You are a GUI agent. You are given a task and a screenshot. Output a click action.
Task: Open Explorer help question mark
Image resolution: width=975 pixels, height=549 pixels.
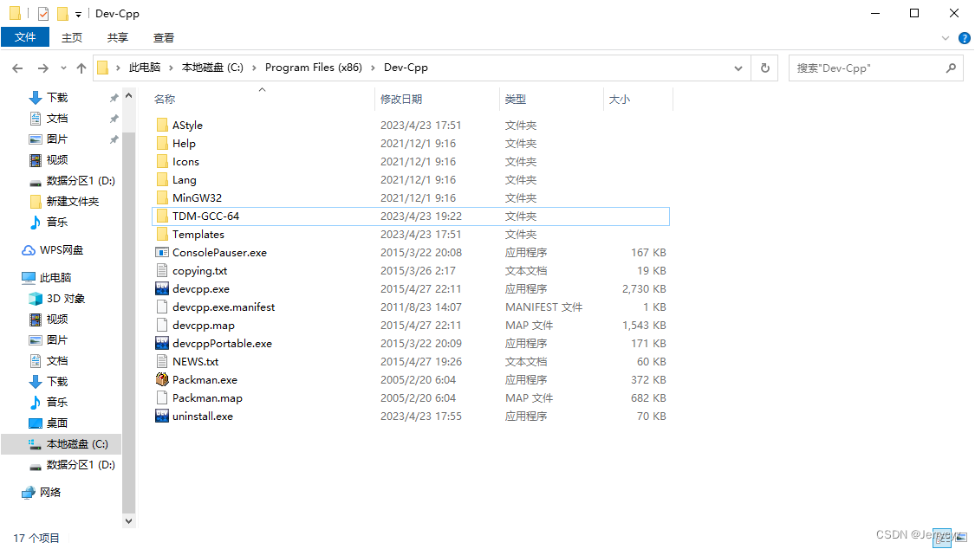[964, 38]
